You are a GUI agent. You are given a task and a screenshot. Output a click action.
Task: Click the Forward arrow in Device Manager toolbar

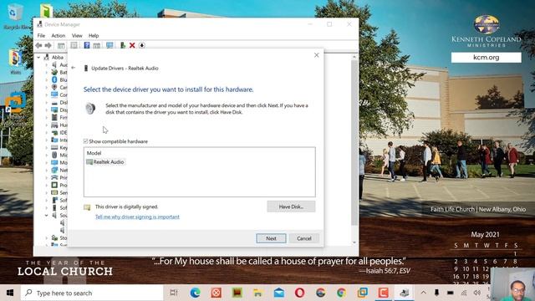(x=48, y=45)
